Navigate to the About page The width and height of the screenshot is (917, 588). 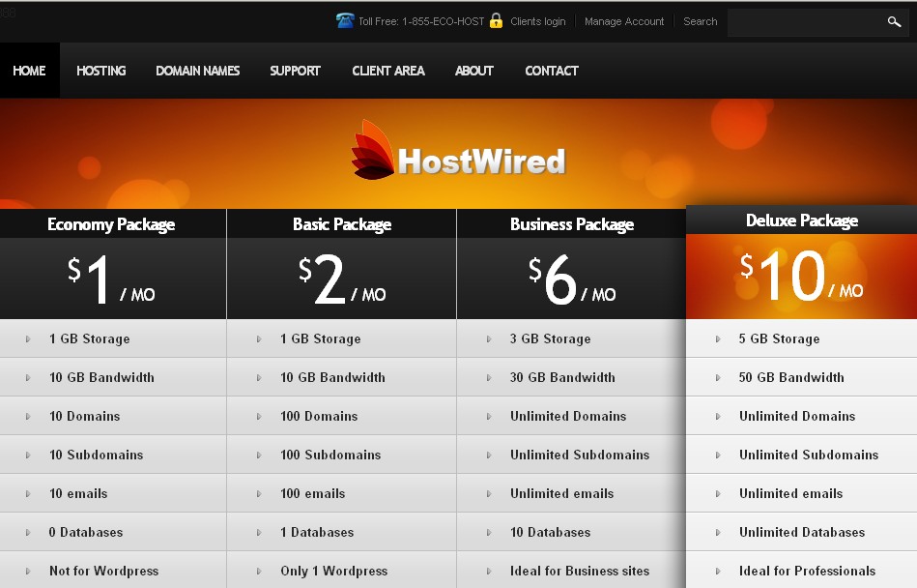click(473, 71)
